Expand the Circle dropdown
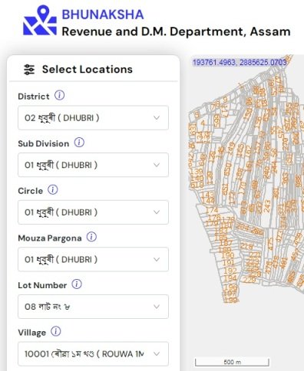304x371 pixels. 93,212
